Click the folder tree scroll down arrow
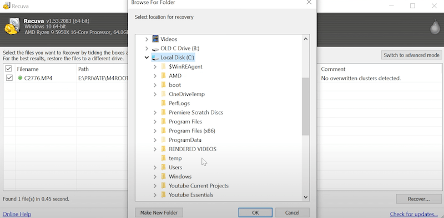Viewport: 444px width, 218px height. click(306, 197)
